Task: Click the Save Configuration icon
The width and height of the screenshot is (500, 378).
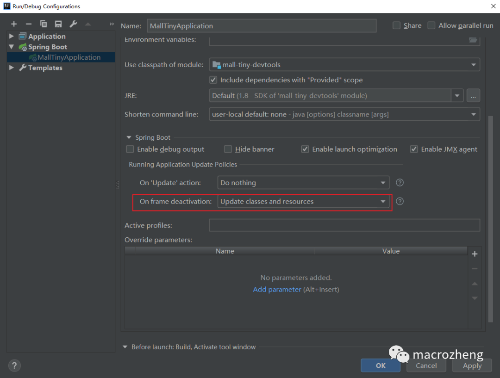Action: point(58,24)
